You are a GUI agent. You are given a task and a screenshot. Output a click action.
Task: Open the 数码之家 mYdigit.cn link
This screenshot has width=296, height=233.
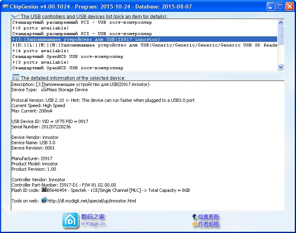[93, 220]
